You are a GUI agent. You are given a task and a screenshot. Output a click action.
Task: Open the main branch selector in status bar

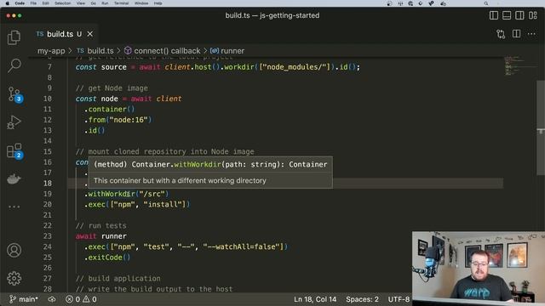23,299
